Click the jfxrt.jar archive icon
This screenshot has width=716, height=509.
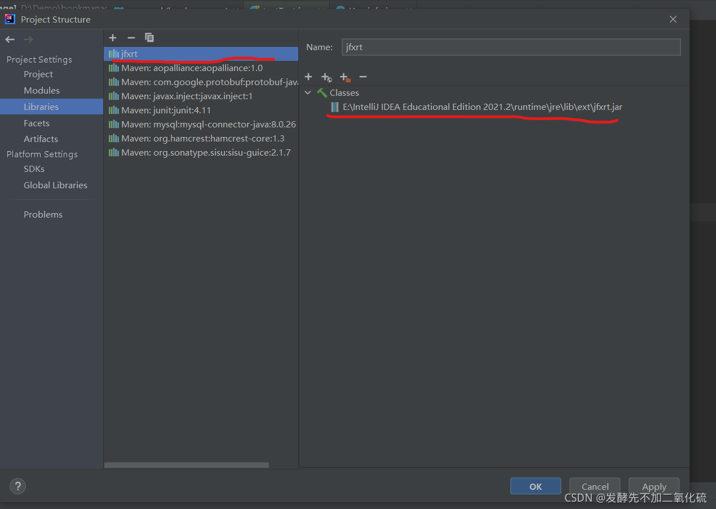335,107
